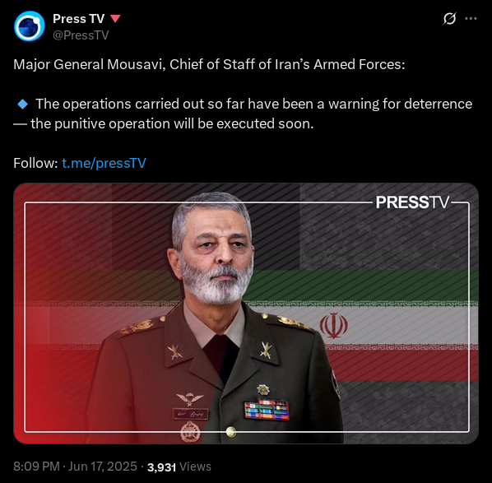This screenshot has height=483, width=492.
Task: Click the winged parachute badge on uniform
Action: click(x=190, y=399)
